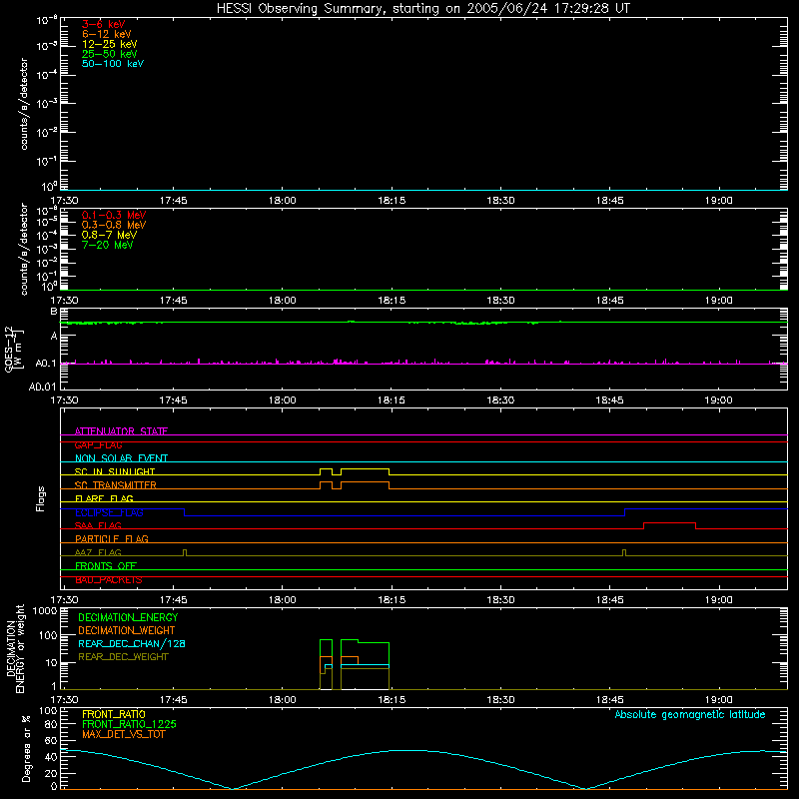The height and width of the screenshot is (799, 799).
Task: Click the cyan geomagnetic latitude curve peak
Action: (407, 750)
